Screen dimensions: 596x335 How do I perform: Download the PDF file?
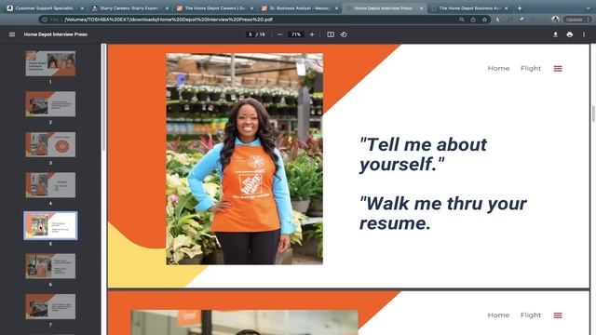555,34
